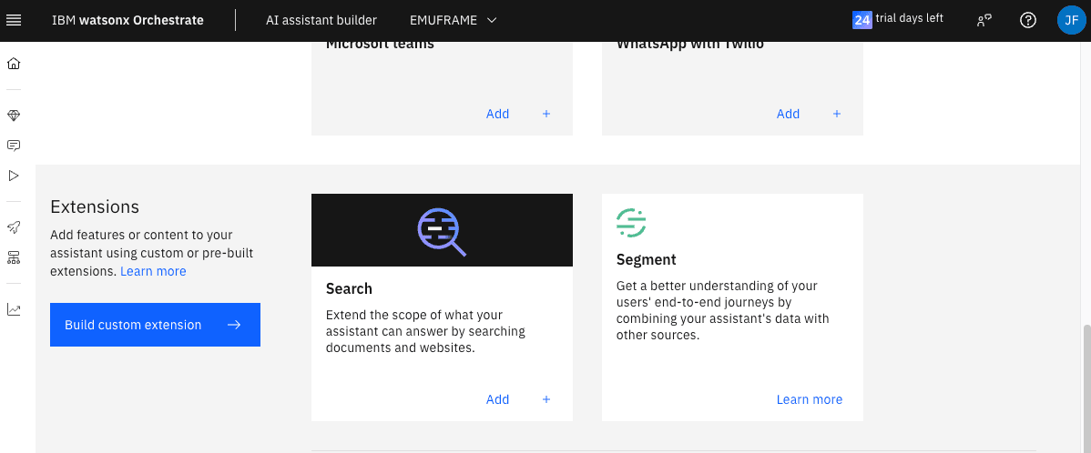Open the JF user profile avatar

click(x=1071, y=20)
